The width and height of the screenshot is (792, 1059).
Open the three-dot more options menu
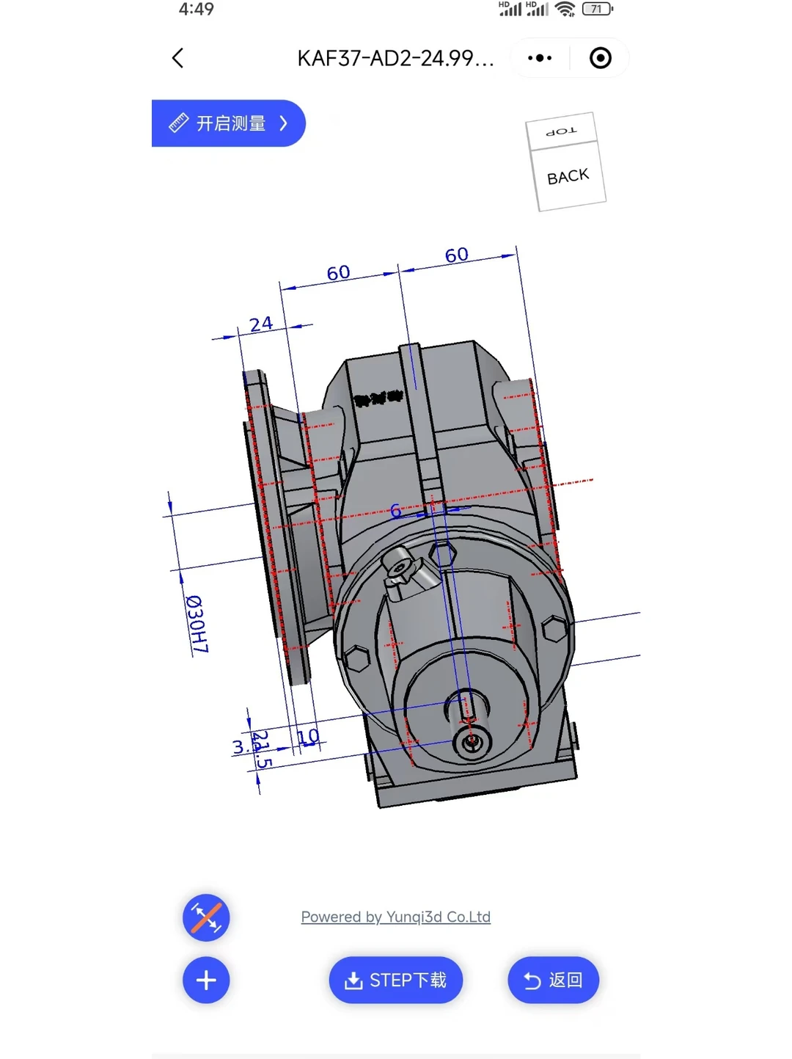click(540, 58)
